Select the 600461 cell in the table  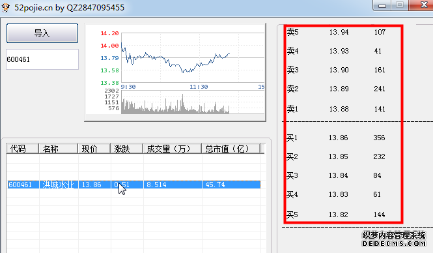click(x=23, y=185)
